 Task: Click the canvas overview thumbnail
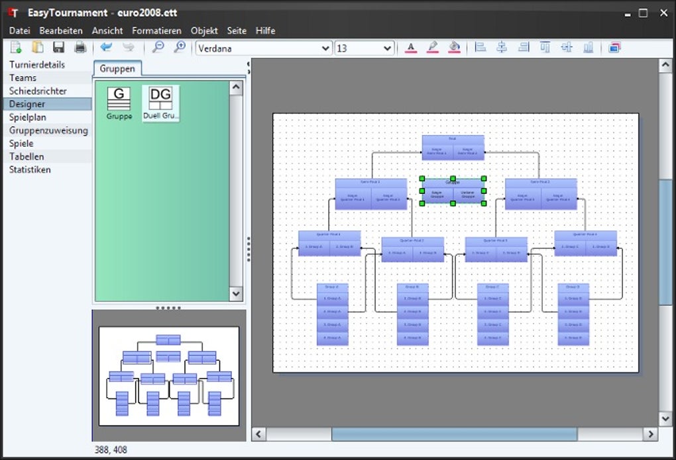coord(169,375)
